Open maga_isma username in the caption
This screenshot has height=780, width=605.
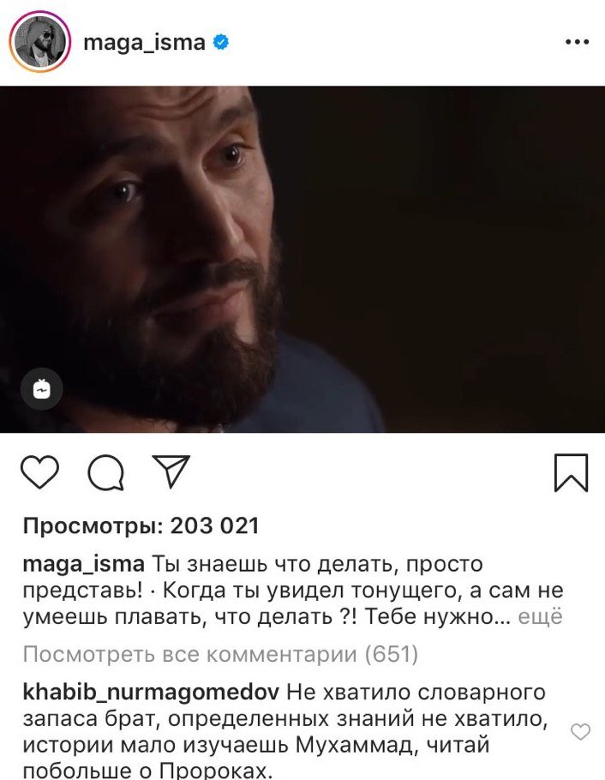click(84, 564)
